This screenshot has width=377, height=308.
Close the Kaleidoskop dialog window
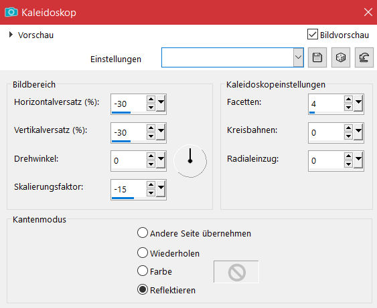(368, 12)
